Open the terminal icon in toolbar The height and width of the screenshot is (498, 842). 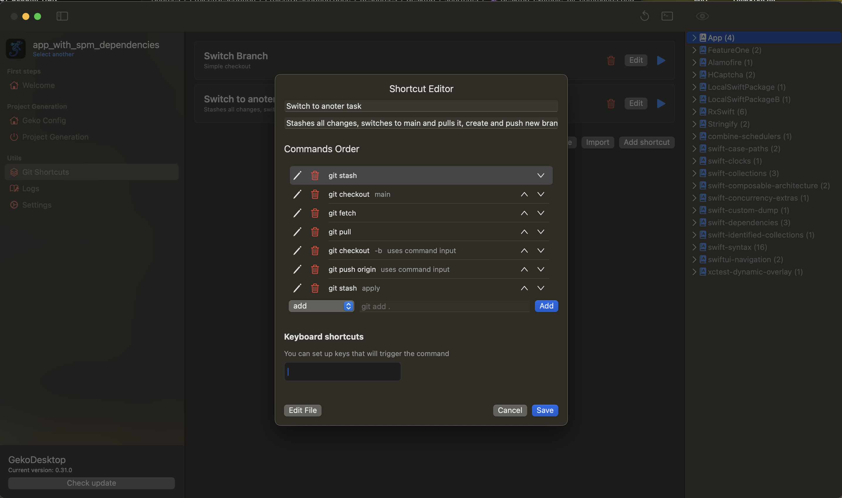pyautogui.click(x=667, y=16)
